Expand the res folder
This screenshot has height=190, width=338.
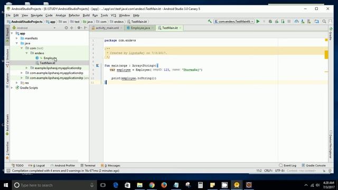(17, 83)
